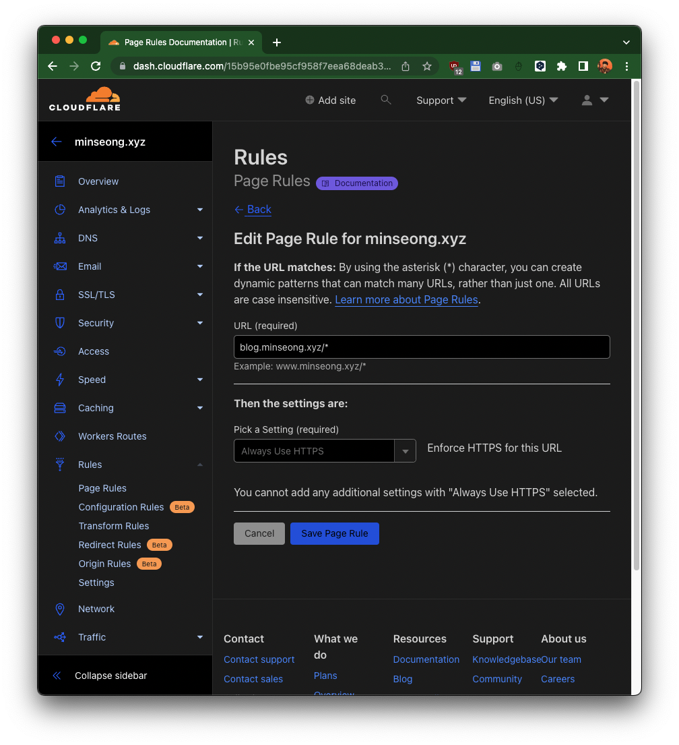Open the Documentation badge
Image resolution: width=679 pixels, height=745 pixels.
(357, 183)
